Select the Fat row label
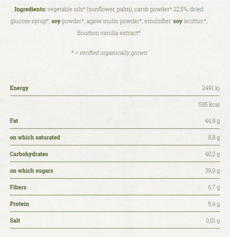 (14, 121)
